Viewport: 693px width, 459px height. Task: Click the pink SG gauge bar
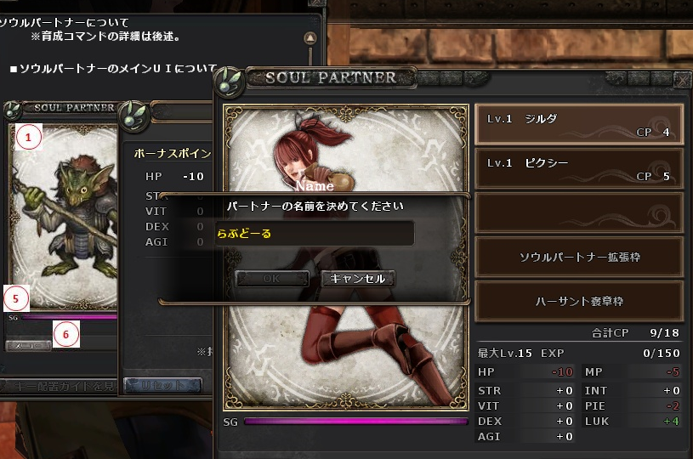click(355, 422)
